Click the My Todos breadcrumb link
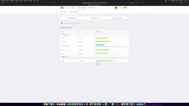189x106 pixels. pos(65,12)
